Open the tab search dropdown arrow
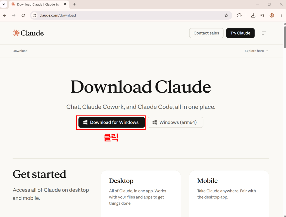The image size is (286, 217). point(4,4)
